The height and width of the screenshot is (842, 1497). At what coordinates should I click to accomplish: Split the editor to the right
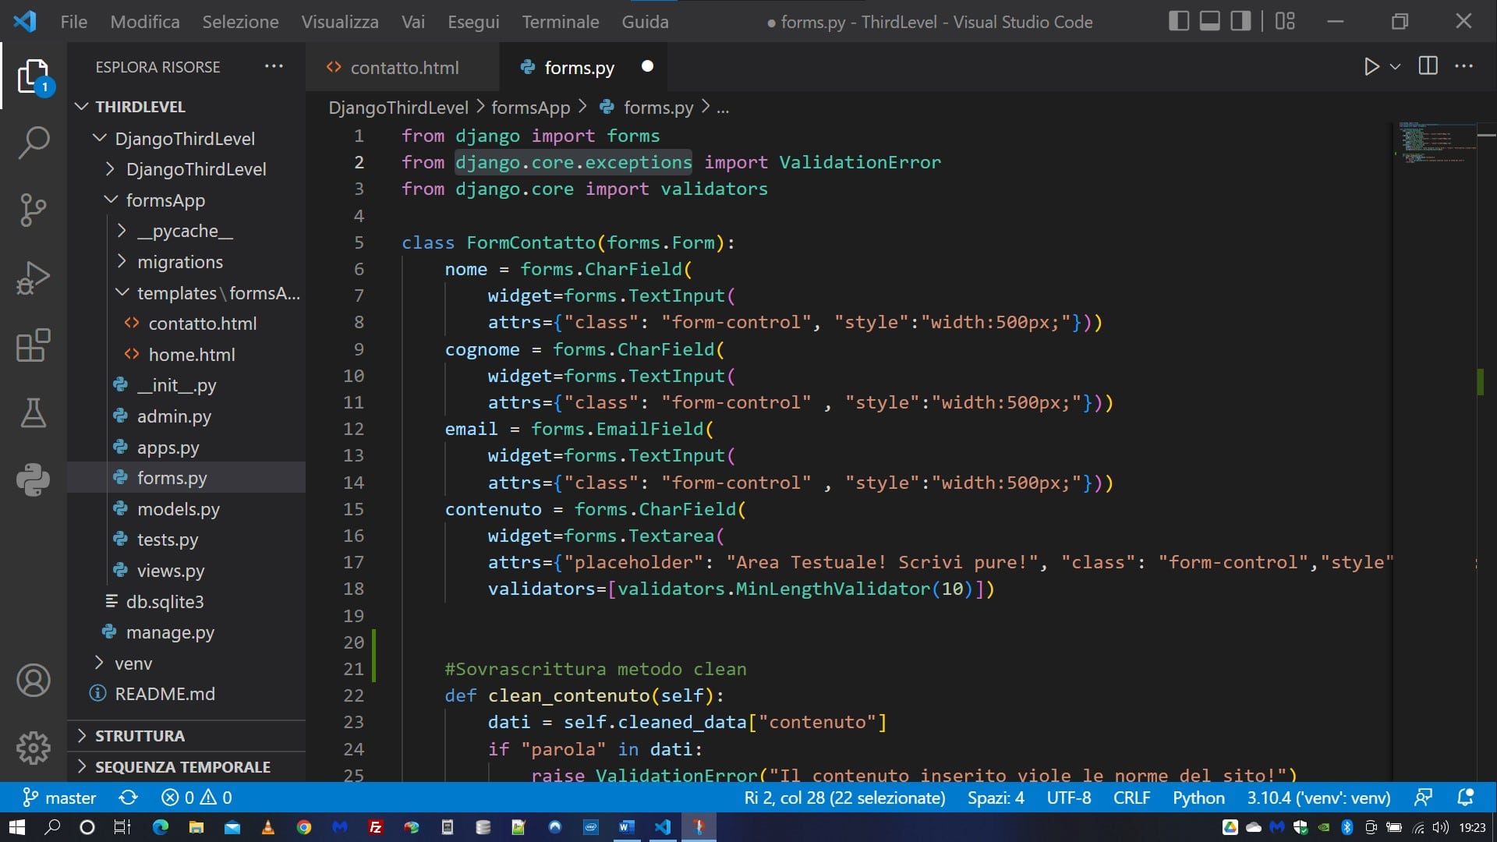click(1428, 66)
